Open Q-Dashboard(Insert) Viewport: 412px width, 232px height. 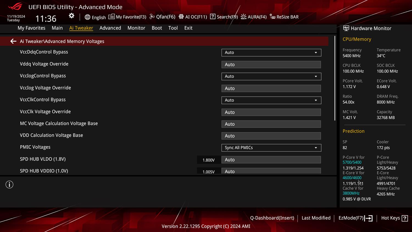(272, 218)
